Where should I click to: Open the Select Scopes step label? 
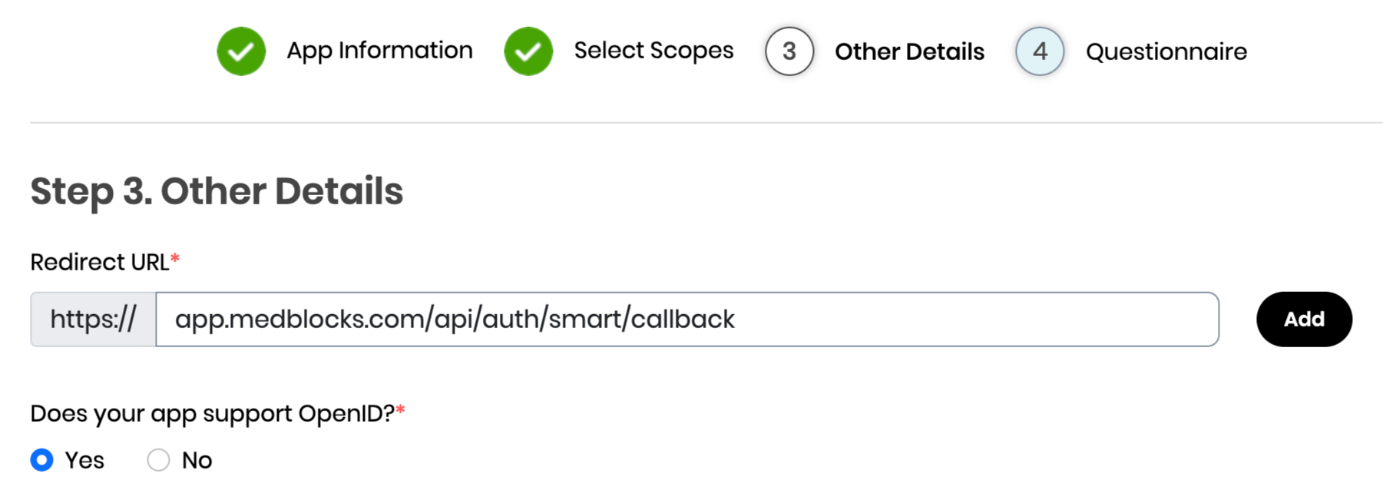click(653, 51)
